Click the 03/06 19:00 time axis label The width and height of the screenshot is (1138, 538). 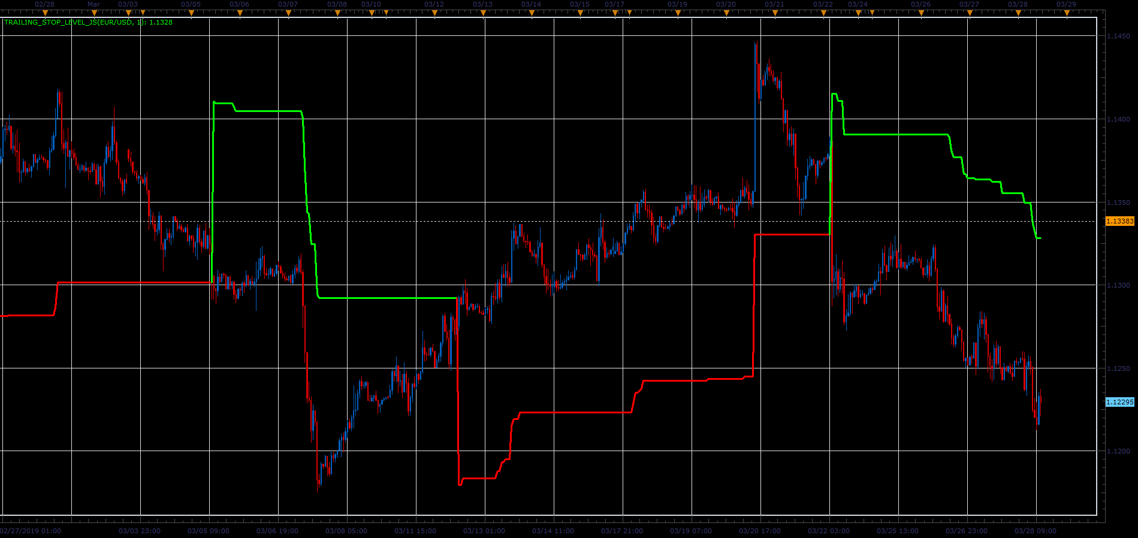point(277,531)
